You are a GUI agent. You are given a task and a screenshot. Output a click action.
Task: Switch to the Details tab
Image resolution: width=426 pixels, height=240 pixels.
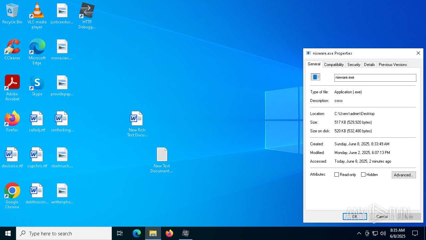click(369, 65)
